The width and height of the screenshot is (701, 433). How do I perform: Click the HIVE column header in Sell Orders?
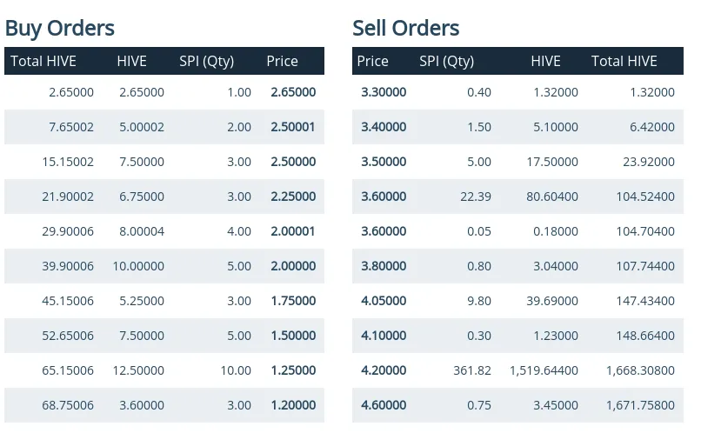545,61
